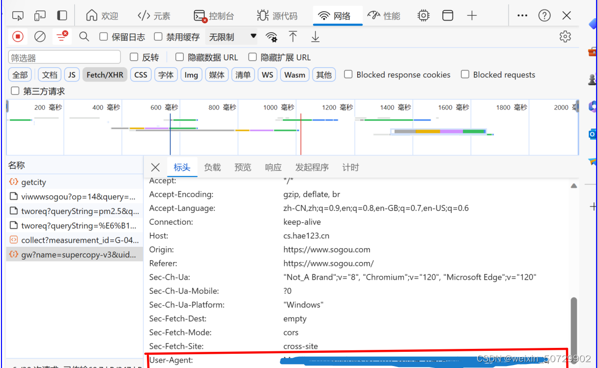
Task: Open the 发起程序 initiator tab
Action: [312, 167]
